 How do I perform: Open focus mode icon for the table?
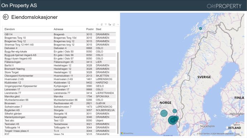(114, 25)
